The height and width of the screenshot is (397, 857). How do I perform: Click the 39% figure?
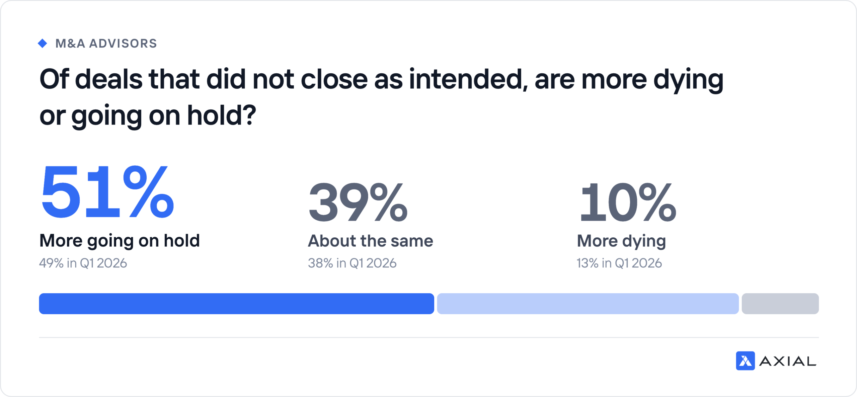tap(358, 202)
